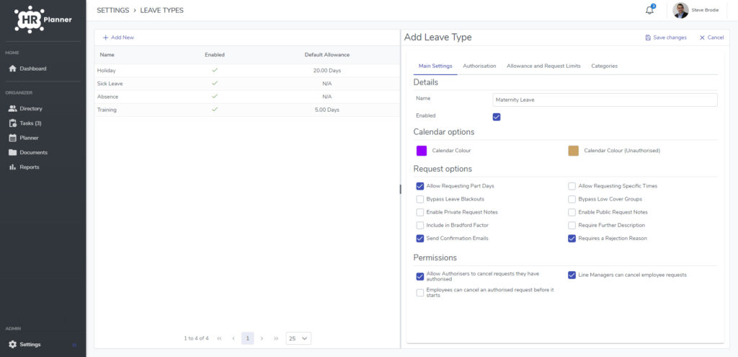Open the notifications bell icon
The image size is (738, 357).
tap(649, 10)
